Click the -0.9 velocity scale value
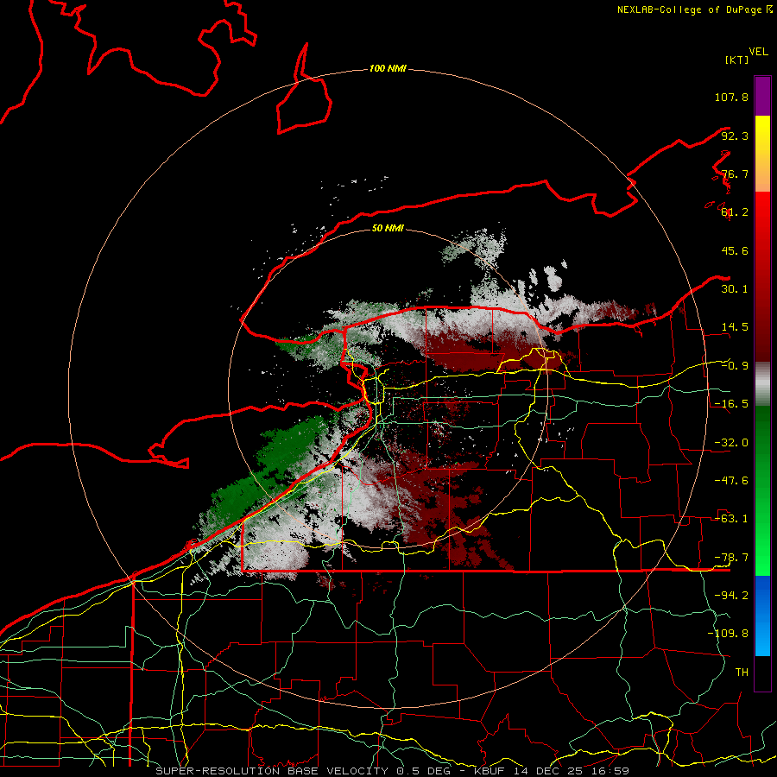 735,366
